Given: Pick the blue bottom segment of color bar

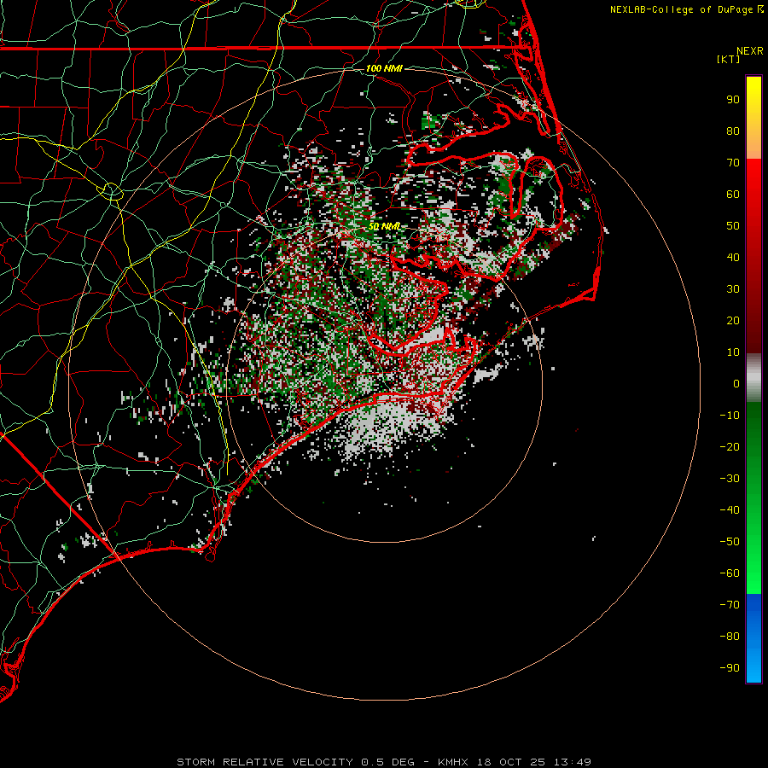Looking at the screenshot, I should pos(753,638).
